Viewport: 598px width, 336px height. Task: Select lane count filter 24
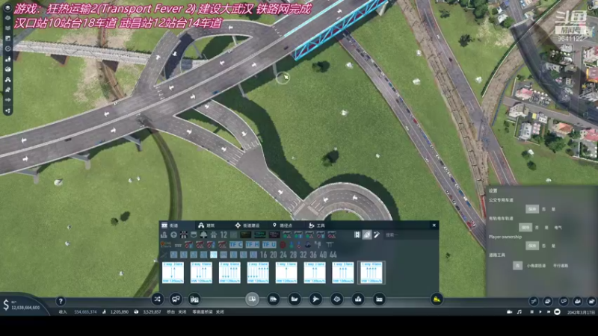pos(283,255)
